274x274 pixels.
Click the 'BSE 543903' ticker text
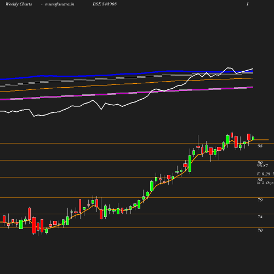coord(105,4)
